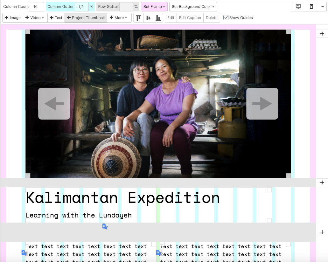Align selected element to vertical middle

click(x=148, y=18)
